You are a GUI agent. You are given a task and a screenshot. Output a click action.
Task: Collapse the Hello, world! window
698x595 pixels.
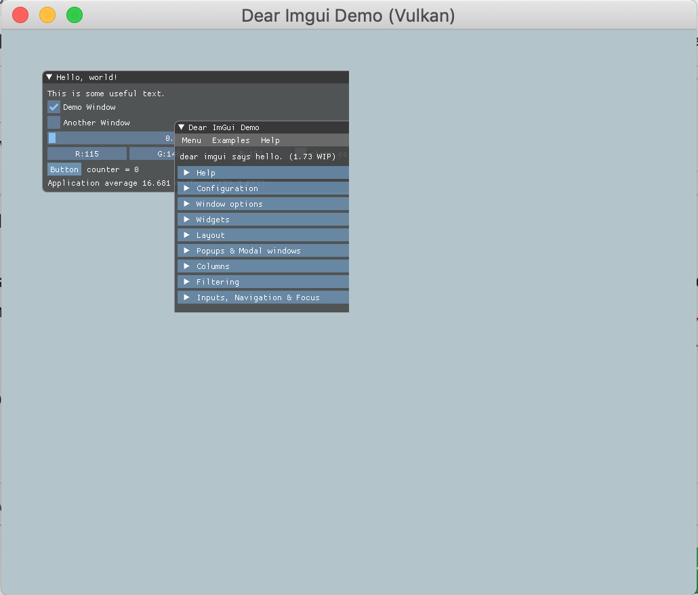coord(48,77)
